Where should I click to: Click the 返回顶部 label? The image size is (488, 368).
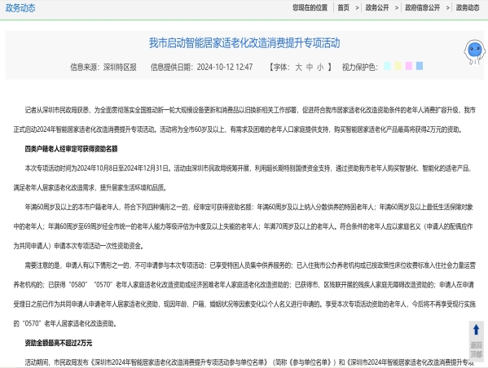click(x=476, y=349)
